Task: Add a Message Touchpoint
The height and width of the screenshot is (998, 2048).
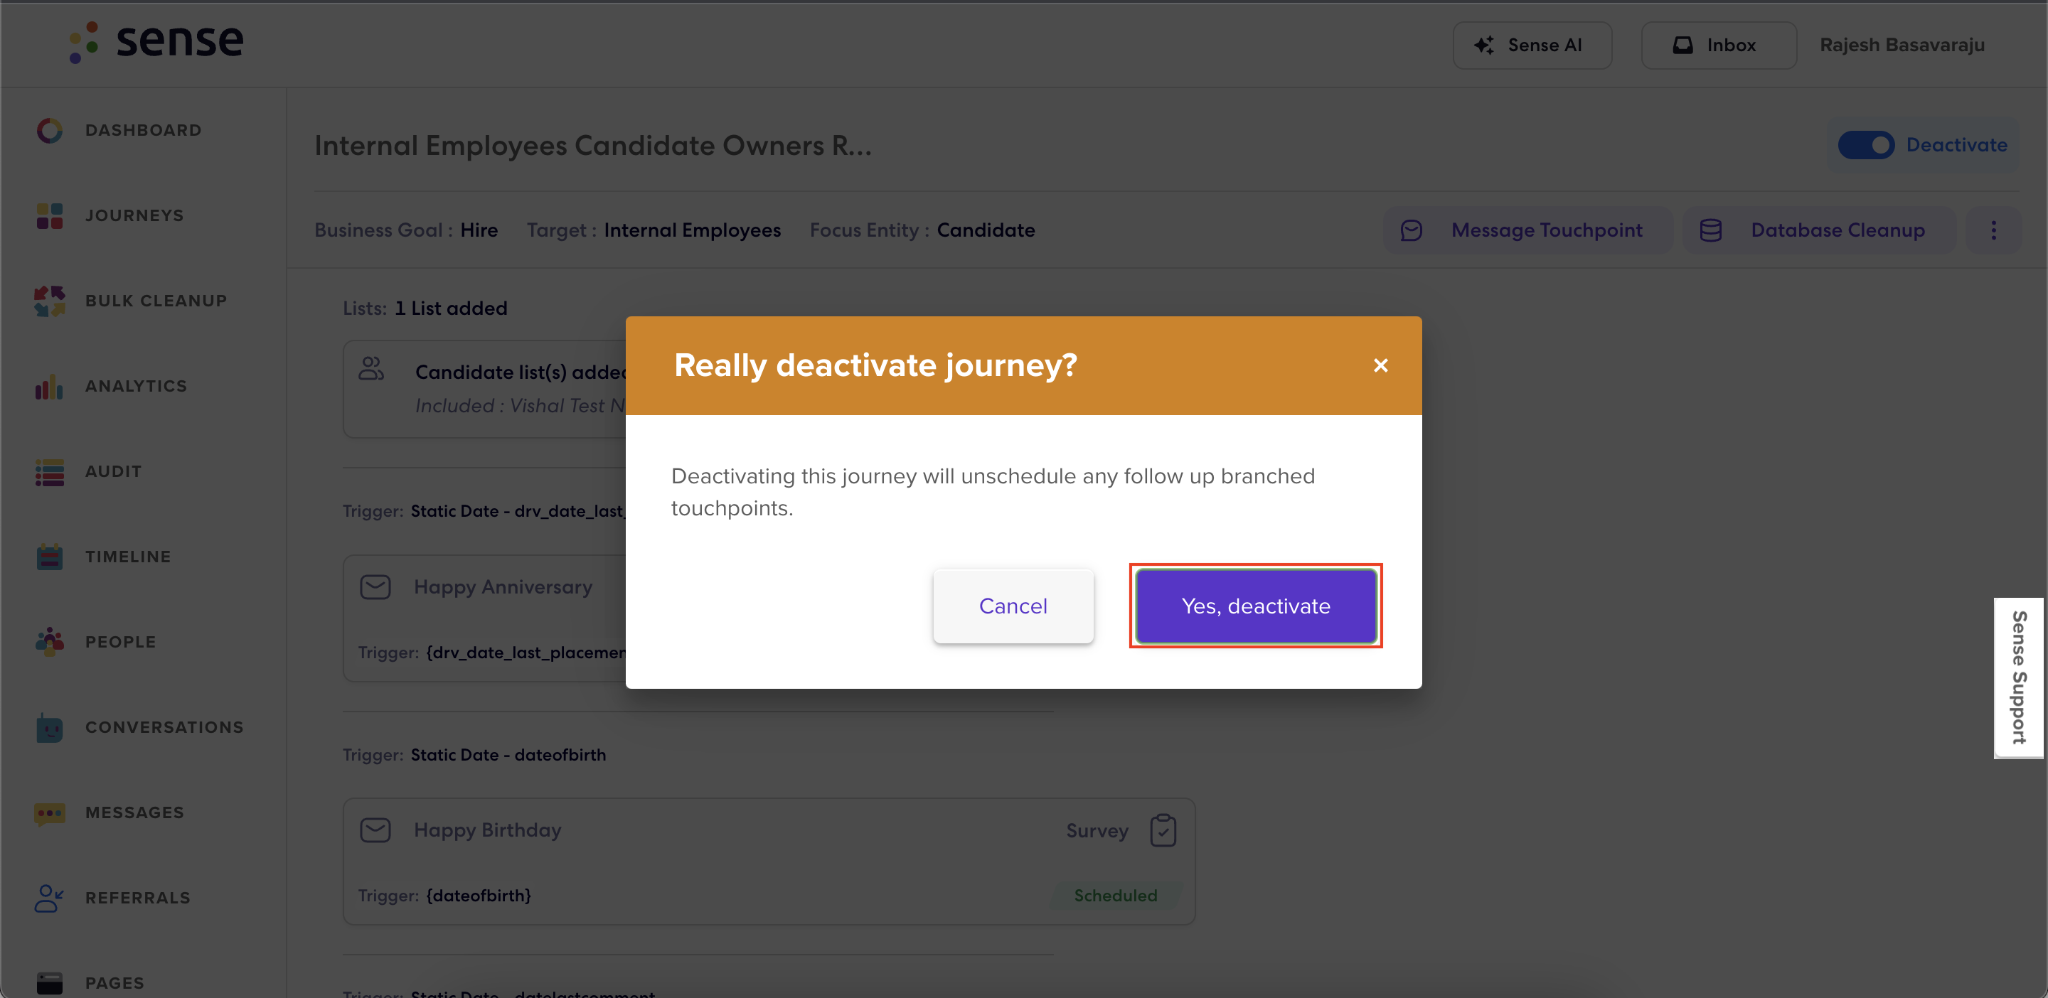Action: (1527, 230)
